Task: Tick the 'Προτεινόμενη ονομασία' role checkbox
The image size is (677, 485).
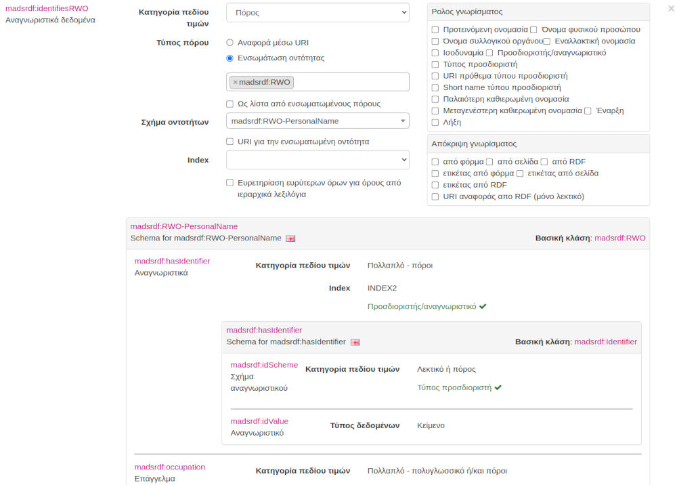Action: (435, 30)
